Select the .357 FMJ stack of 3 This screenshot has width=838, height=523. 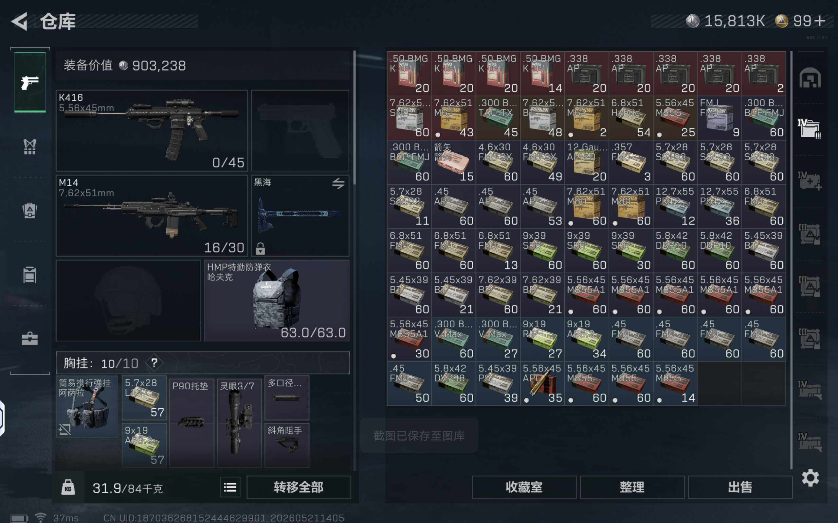tap(631, 162)
